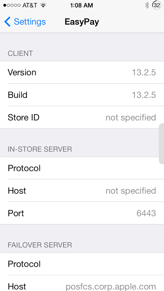The height and width of the screenshot is (291, 164).
Task: Tap the cellular signal dots indicator
Action: [12, 5]
